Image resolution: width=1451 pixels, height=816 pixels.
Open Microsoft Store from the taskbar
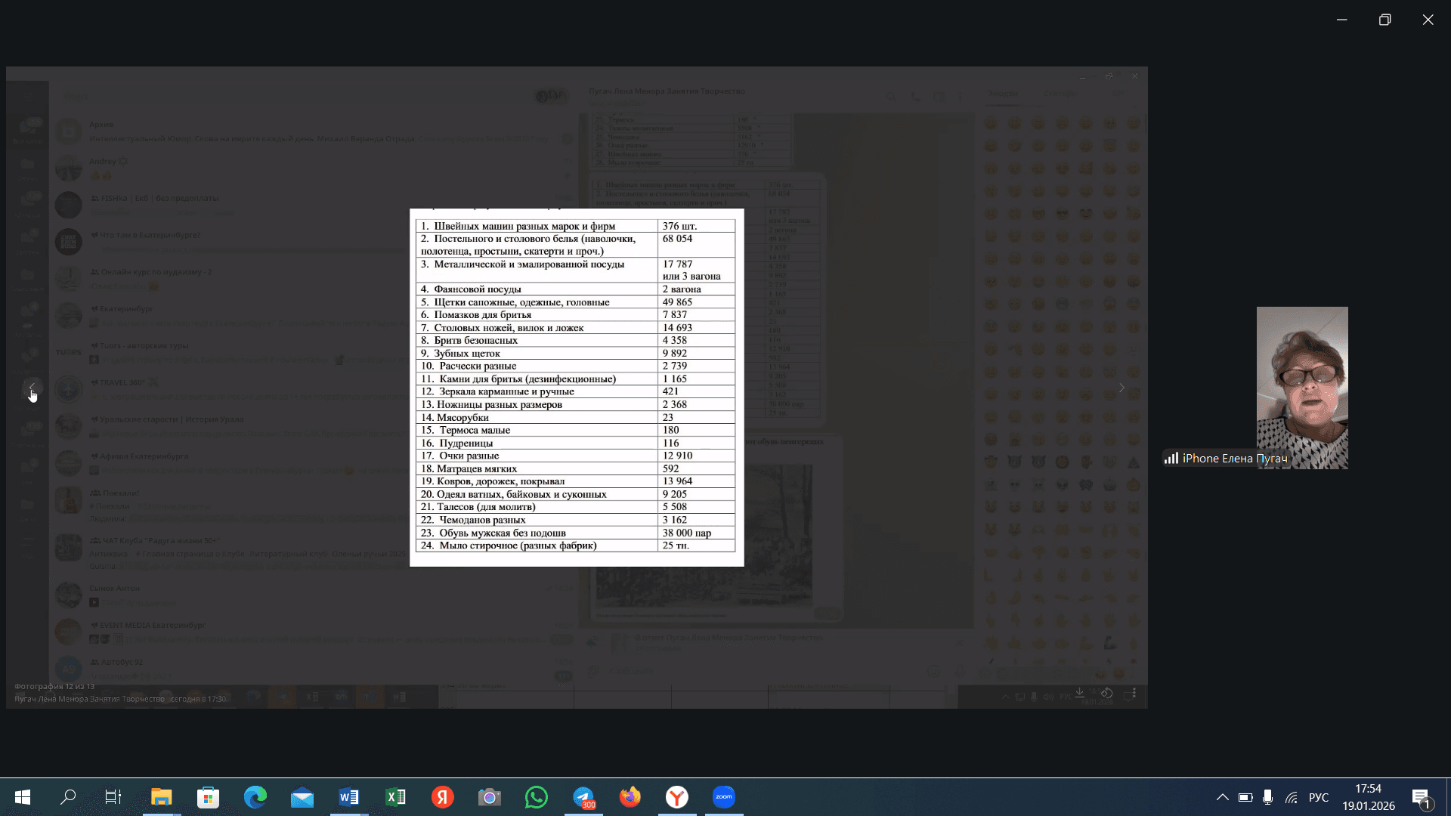pyautogui.click(x=209, y=797)
